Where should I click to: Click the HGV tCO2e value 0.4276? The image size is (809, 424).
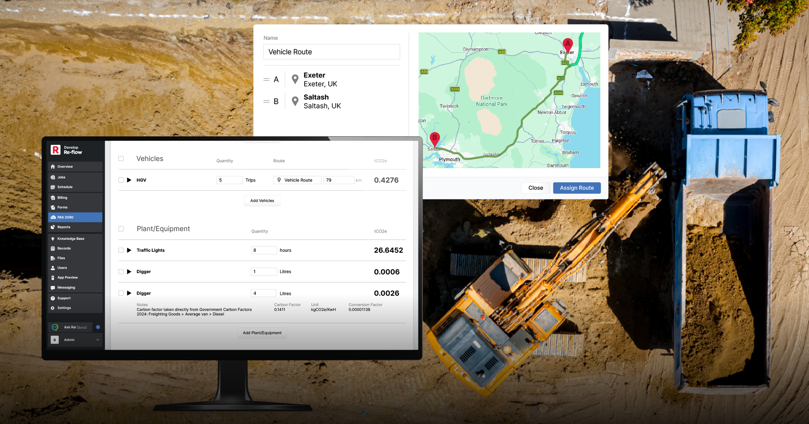[386, 180]
